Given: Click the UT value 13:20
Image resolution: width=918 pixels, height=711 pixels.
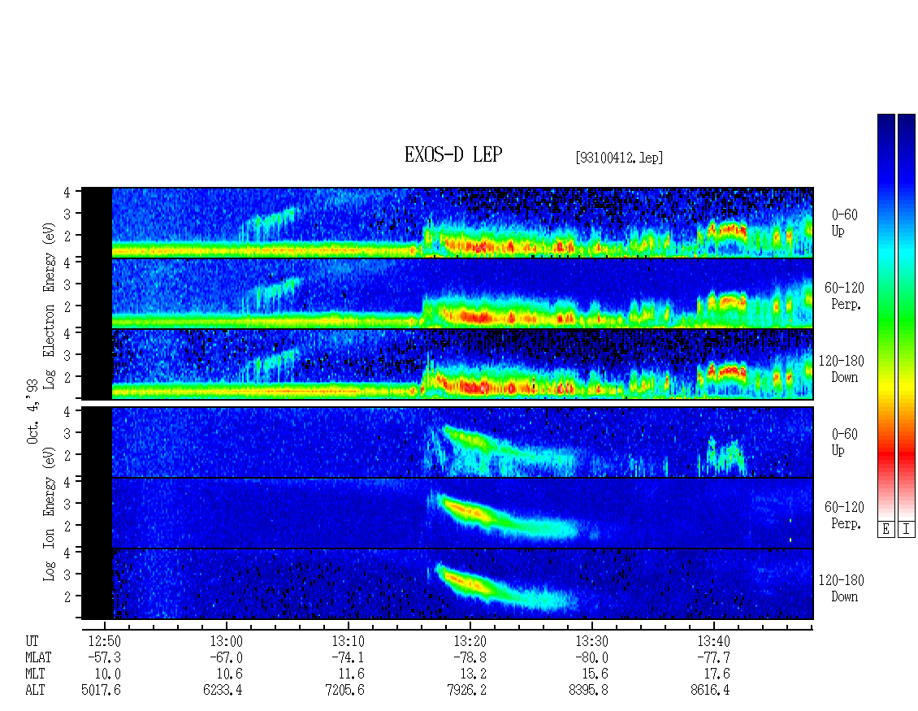Looking at the screenshot, I should (x=470, y=641).
